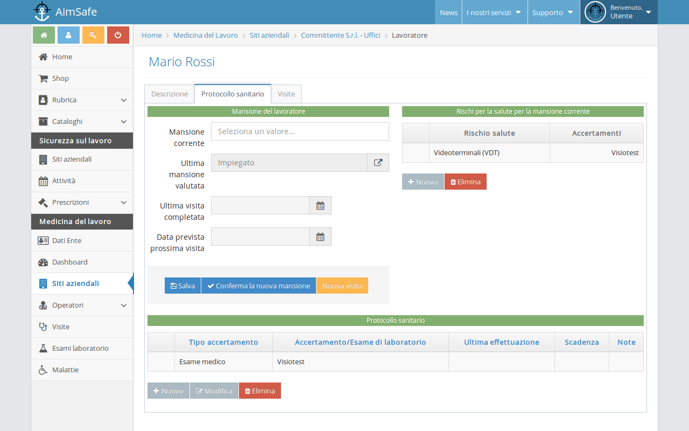Sort by Ultima effettuazione column header

coord(502,342)
